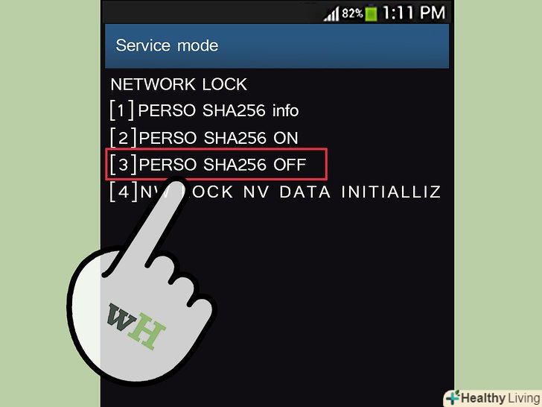542x407 pixels.
Task: Tap the bracketed number [3]
Action: (x=124, y=165)
